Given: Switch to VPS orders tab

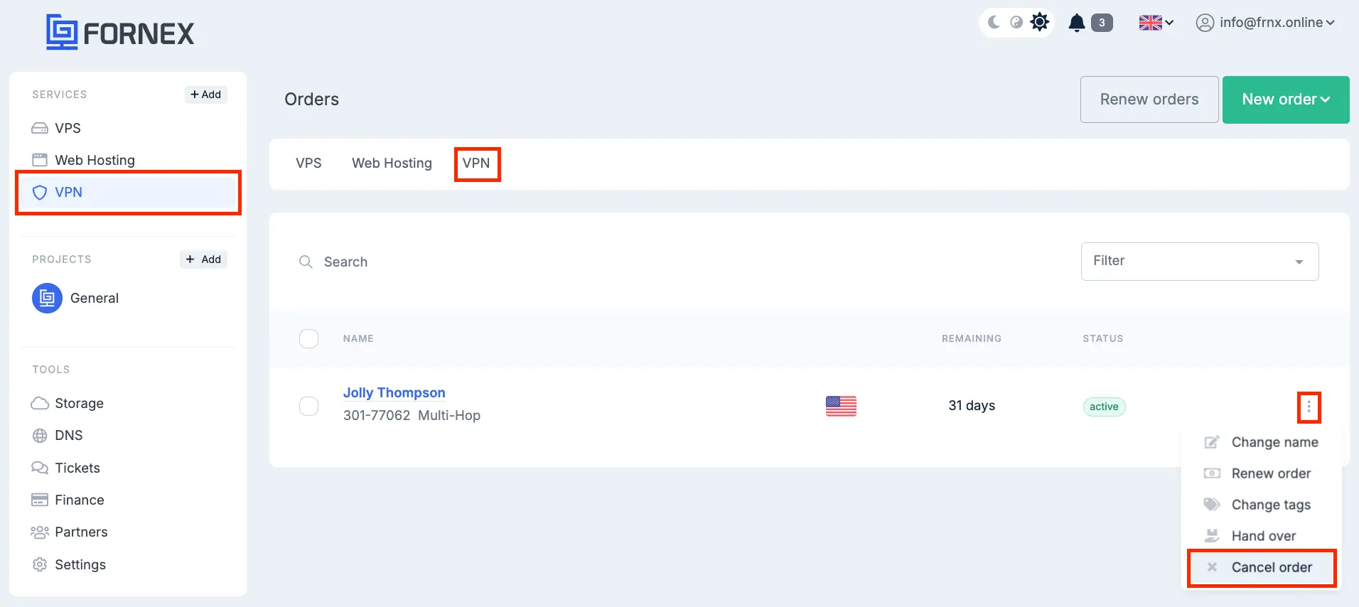Looking at the screenshot, I should pyautogui.click(x=308, y=163).
